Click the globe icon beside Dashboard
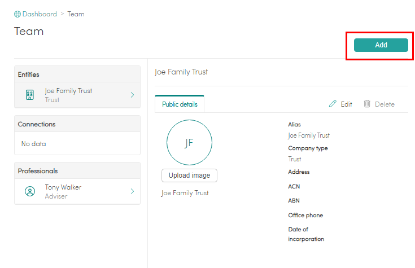The height and width of the screenshot is (268, 415). [x=18, y=14]
